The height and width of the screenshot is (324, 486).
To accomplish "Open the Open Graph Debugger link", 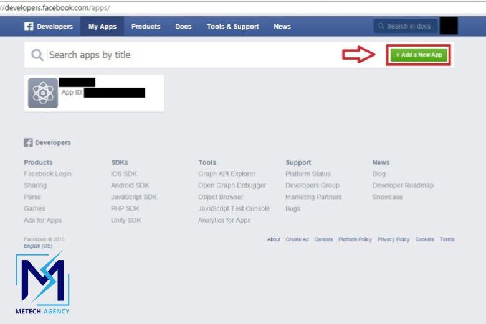I will pos(232,185).
